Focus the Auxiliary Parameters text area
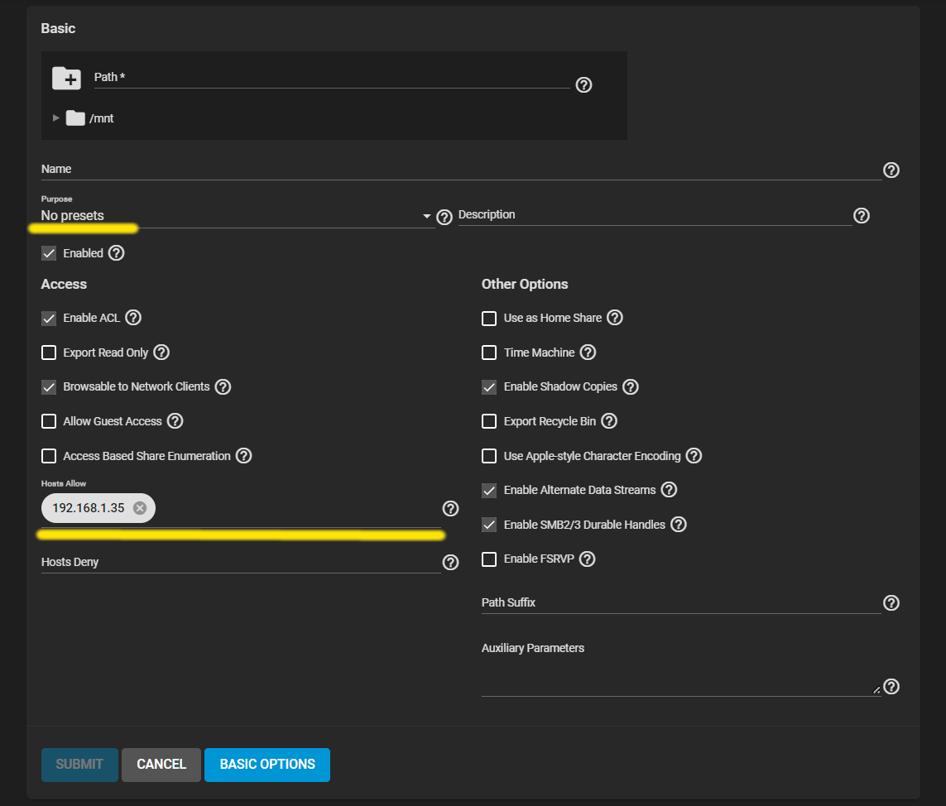Screen dimensions: 946x806 (679, 680)
